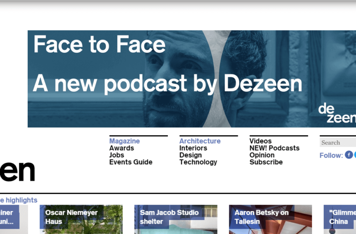The image size is (356, 234).
Task: Open the Oscar Niemeyer Haus article thumbnail
Action: coord(81,219)
